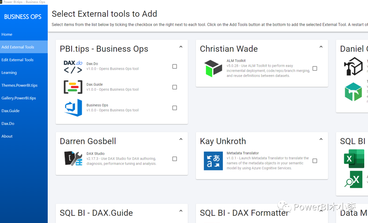Viewport: 368px width, 223px height.
Task: Click the Business Ops blue icon
Action: click(x=73, y=108)
